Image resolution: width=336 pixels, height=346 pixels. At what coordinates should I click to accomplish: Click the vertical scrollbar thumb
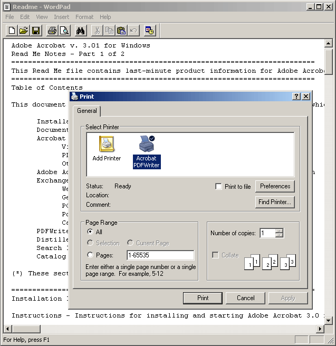329,62
